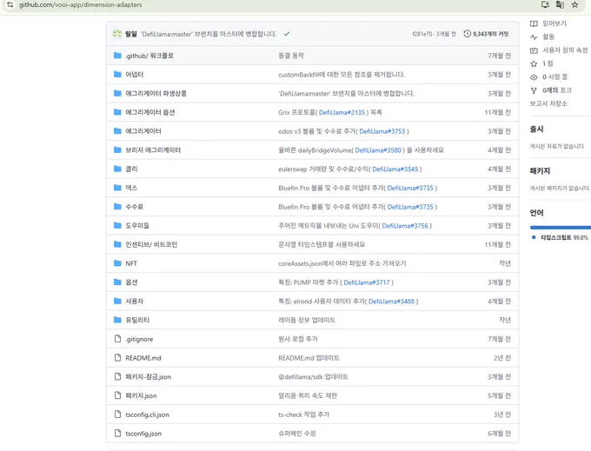The width and height of the screenshot is (591, 451).
Task: Click the 어댑터 folder icon
Action: click(x=117, y=74)
